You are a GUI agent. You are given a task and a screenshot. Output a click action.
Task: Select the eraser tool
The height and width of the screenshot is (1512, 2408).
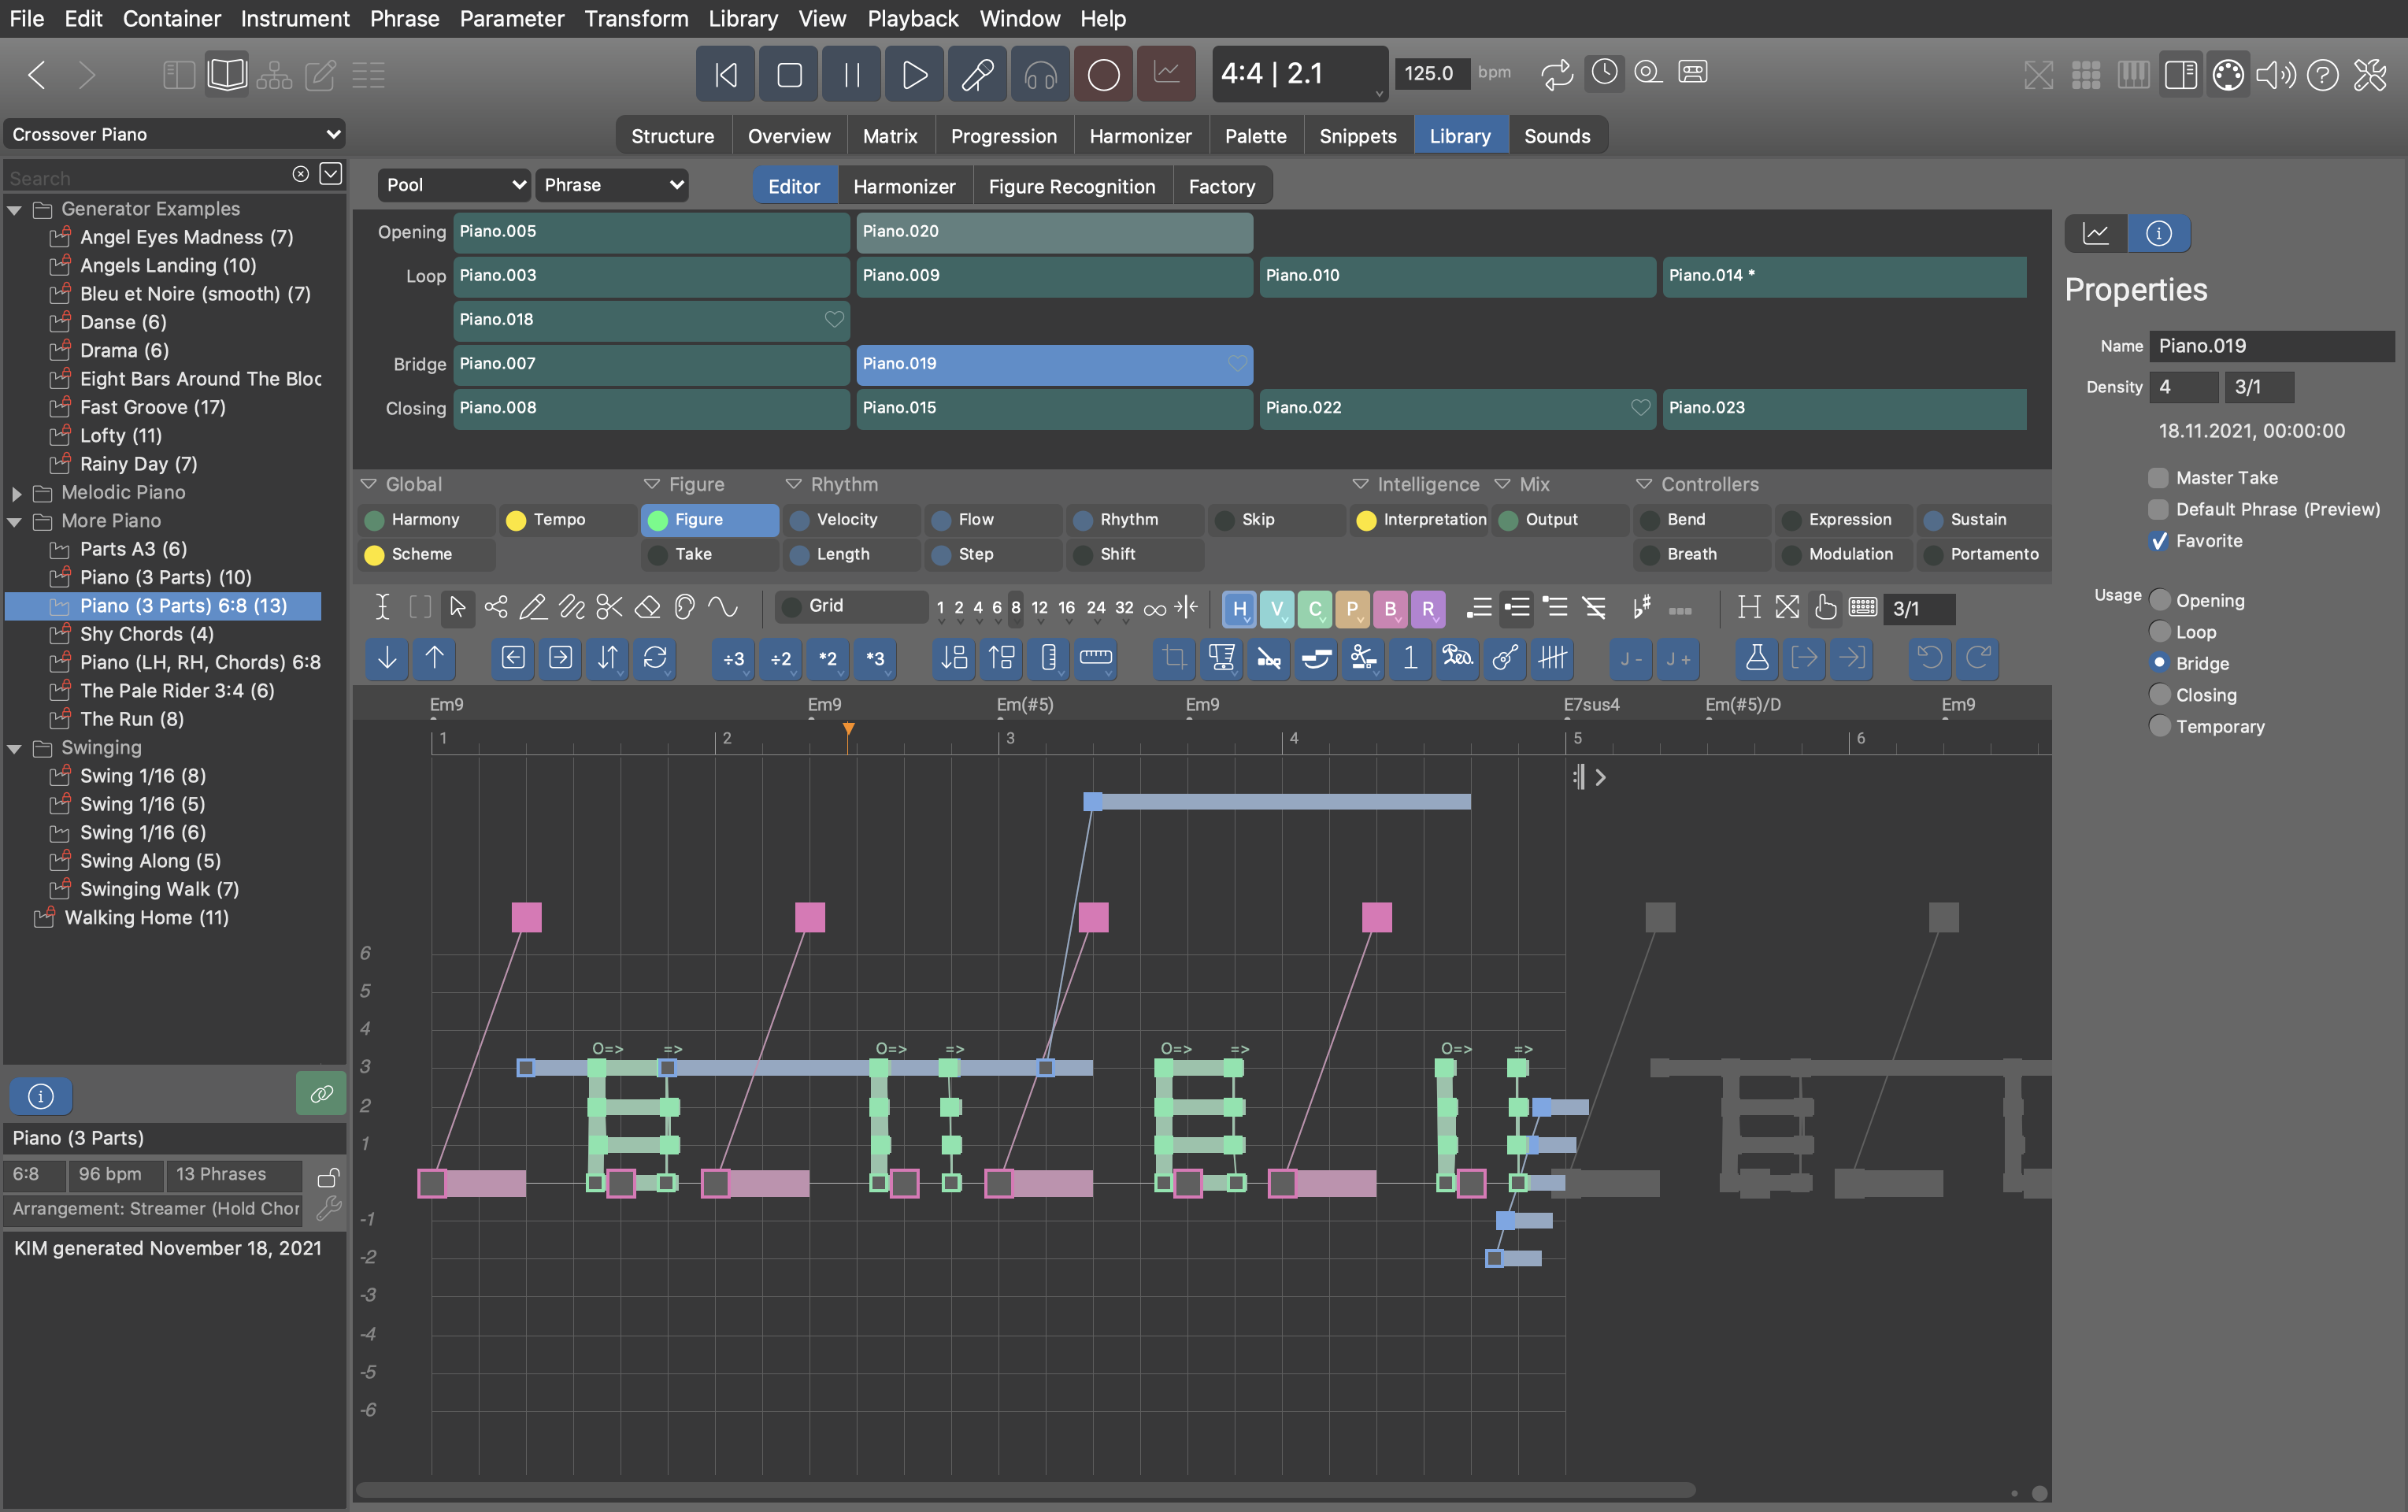tap(648, 607)
